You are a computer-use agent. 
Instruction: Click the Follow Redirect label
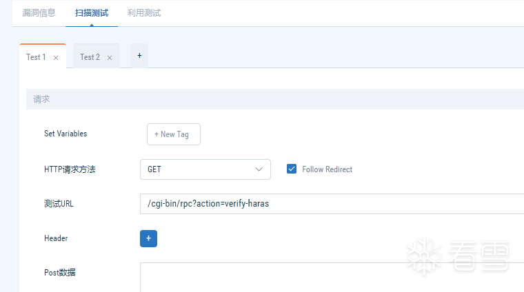[327, 169]
